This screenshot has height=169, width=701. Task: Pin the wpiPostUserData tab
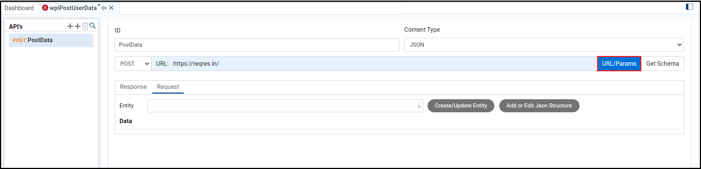pos(104,8)
